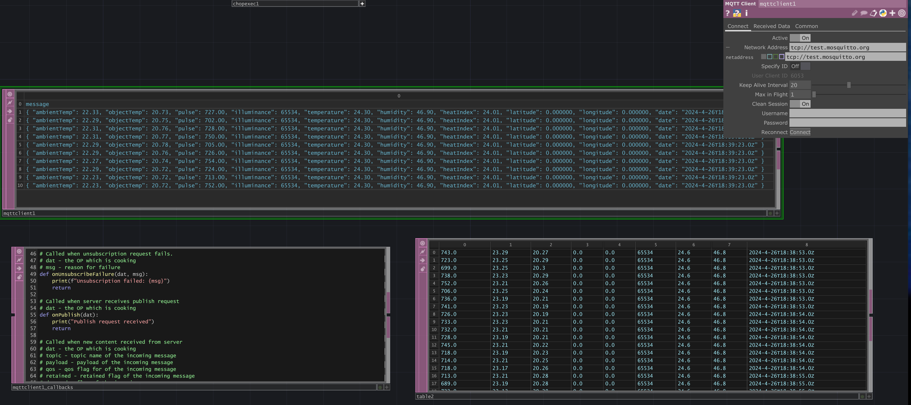
Task: Click the comment speech bubble icon
Action: [x=864, y=13]
